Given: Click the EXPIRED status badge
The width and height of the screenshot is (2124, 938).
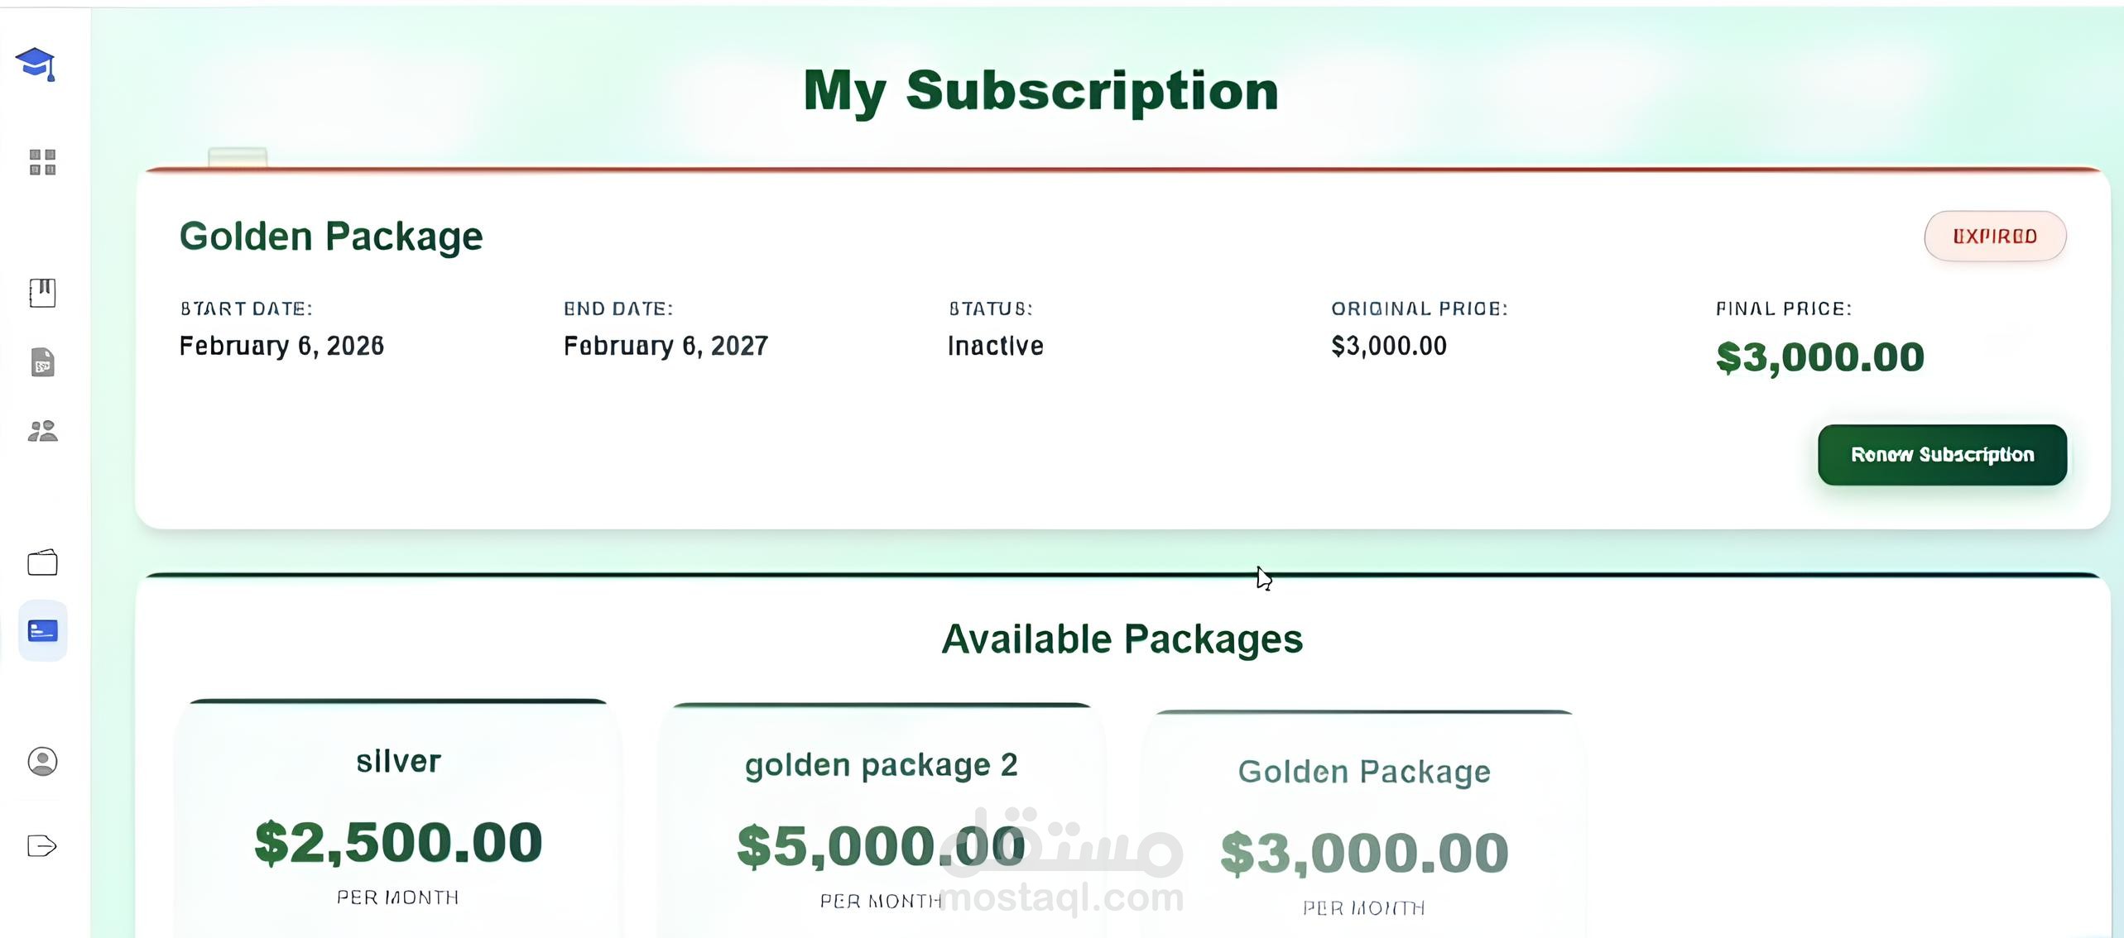Looking at the screenshot, I should point(1994,237).
